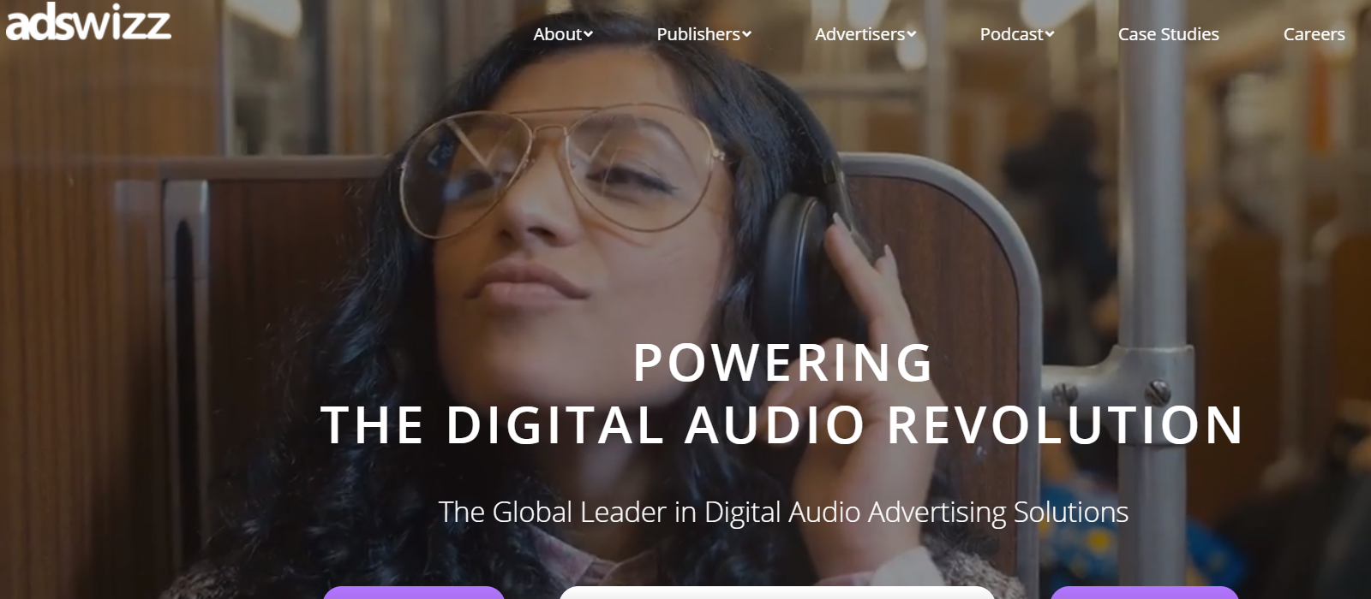1371x599 pixels.
Task: Expand the Publishers dropdown chevron
Action: [747, 34]
